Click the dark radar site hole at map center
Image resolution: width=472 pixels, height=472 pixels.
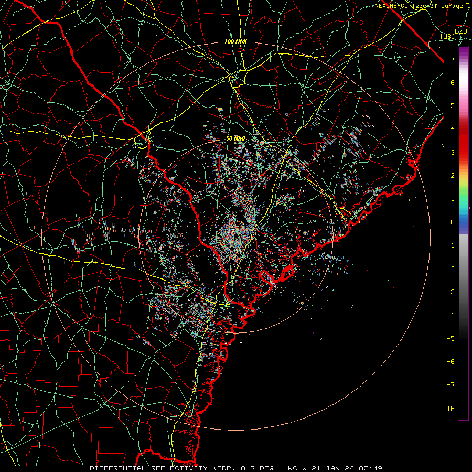(x=235, y=235)
